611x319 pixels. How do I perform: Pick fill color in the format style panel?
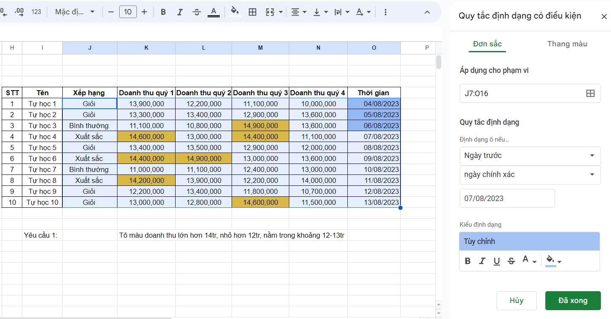click(x=553, y=261)
